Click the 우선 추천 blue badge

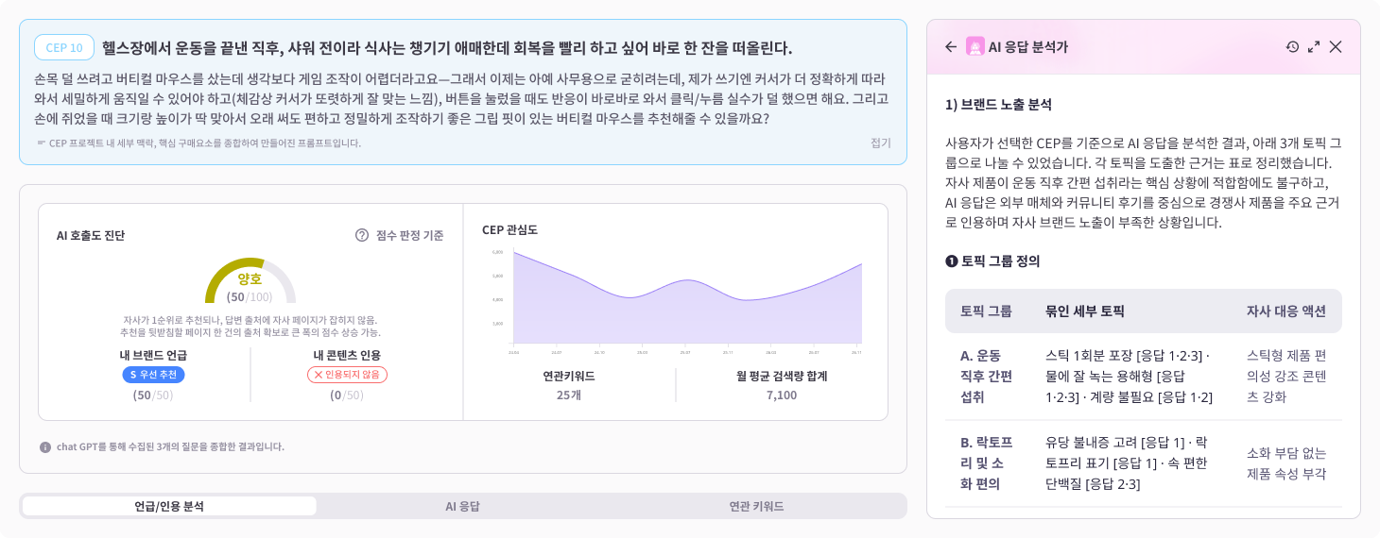point(153,375)
